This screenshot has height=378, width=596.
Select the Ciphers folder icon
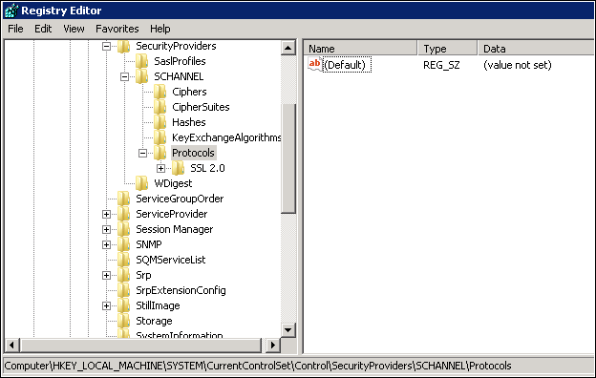(x=160, y=92)
